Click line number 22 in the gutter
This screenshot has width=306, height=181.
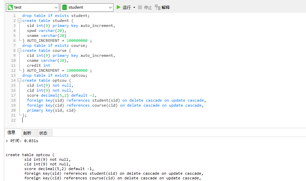13,120
